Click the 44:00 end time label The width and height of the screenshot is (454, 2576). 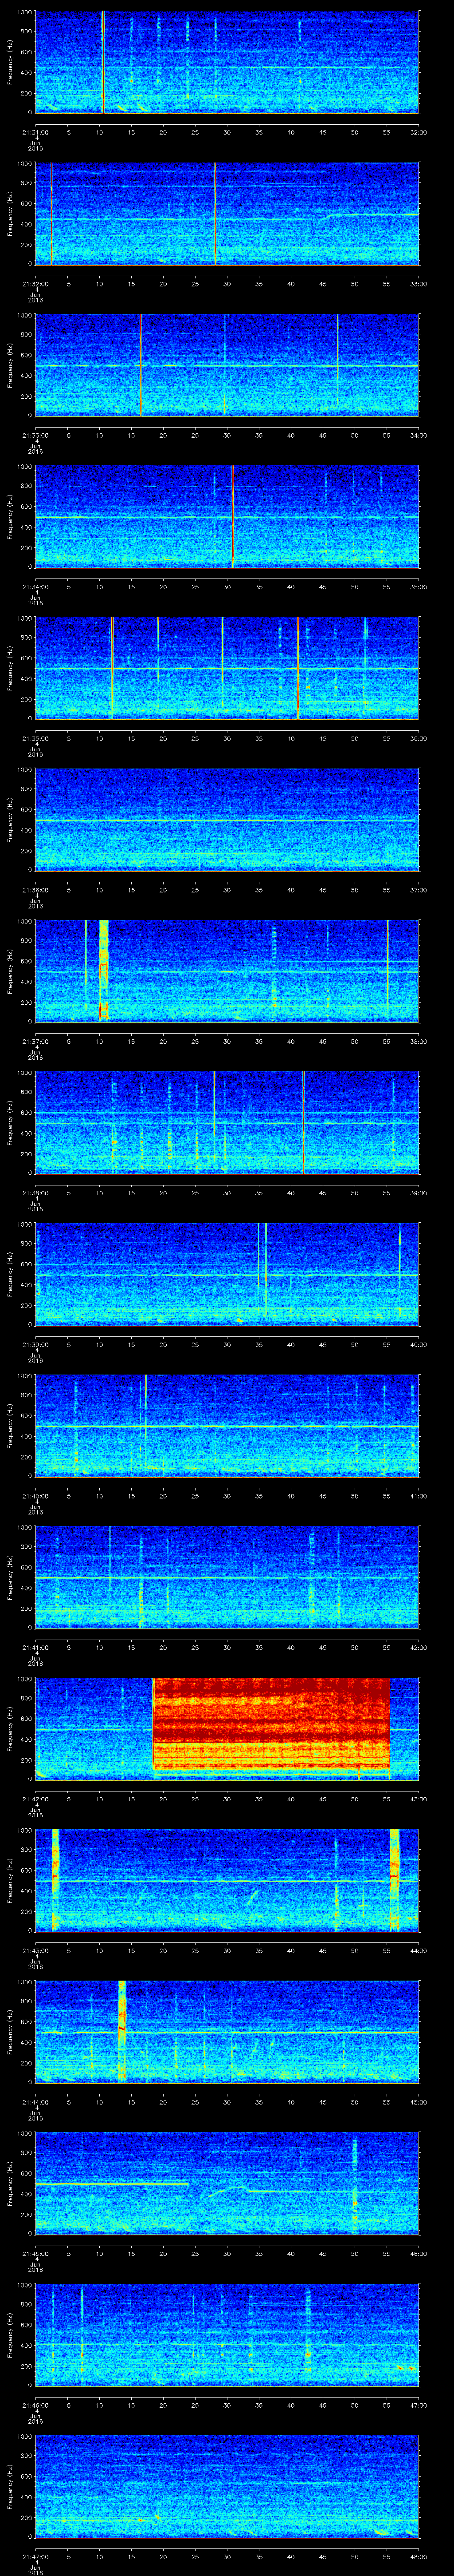(x=418, y=1950)
